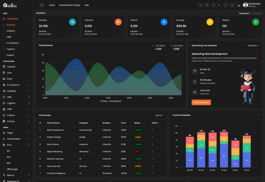This screenshot has height=182, width=265.
Task: Expand the E-Commerce applications menu
Action: tap(29, 85)
